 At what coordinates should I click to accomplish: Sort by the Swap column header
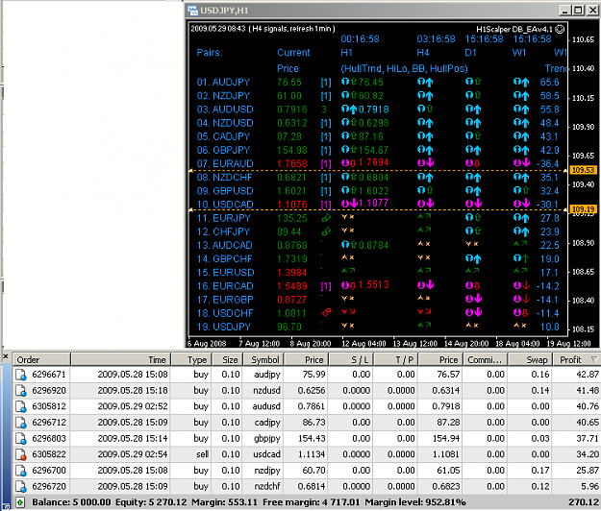[x=530, y=360]
